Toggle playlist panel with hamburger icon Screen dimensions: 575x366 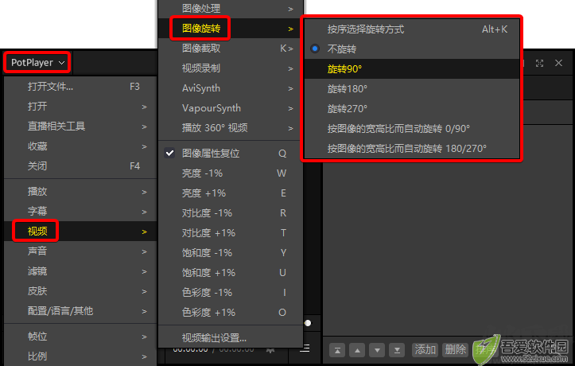(305, 348)
